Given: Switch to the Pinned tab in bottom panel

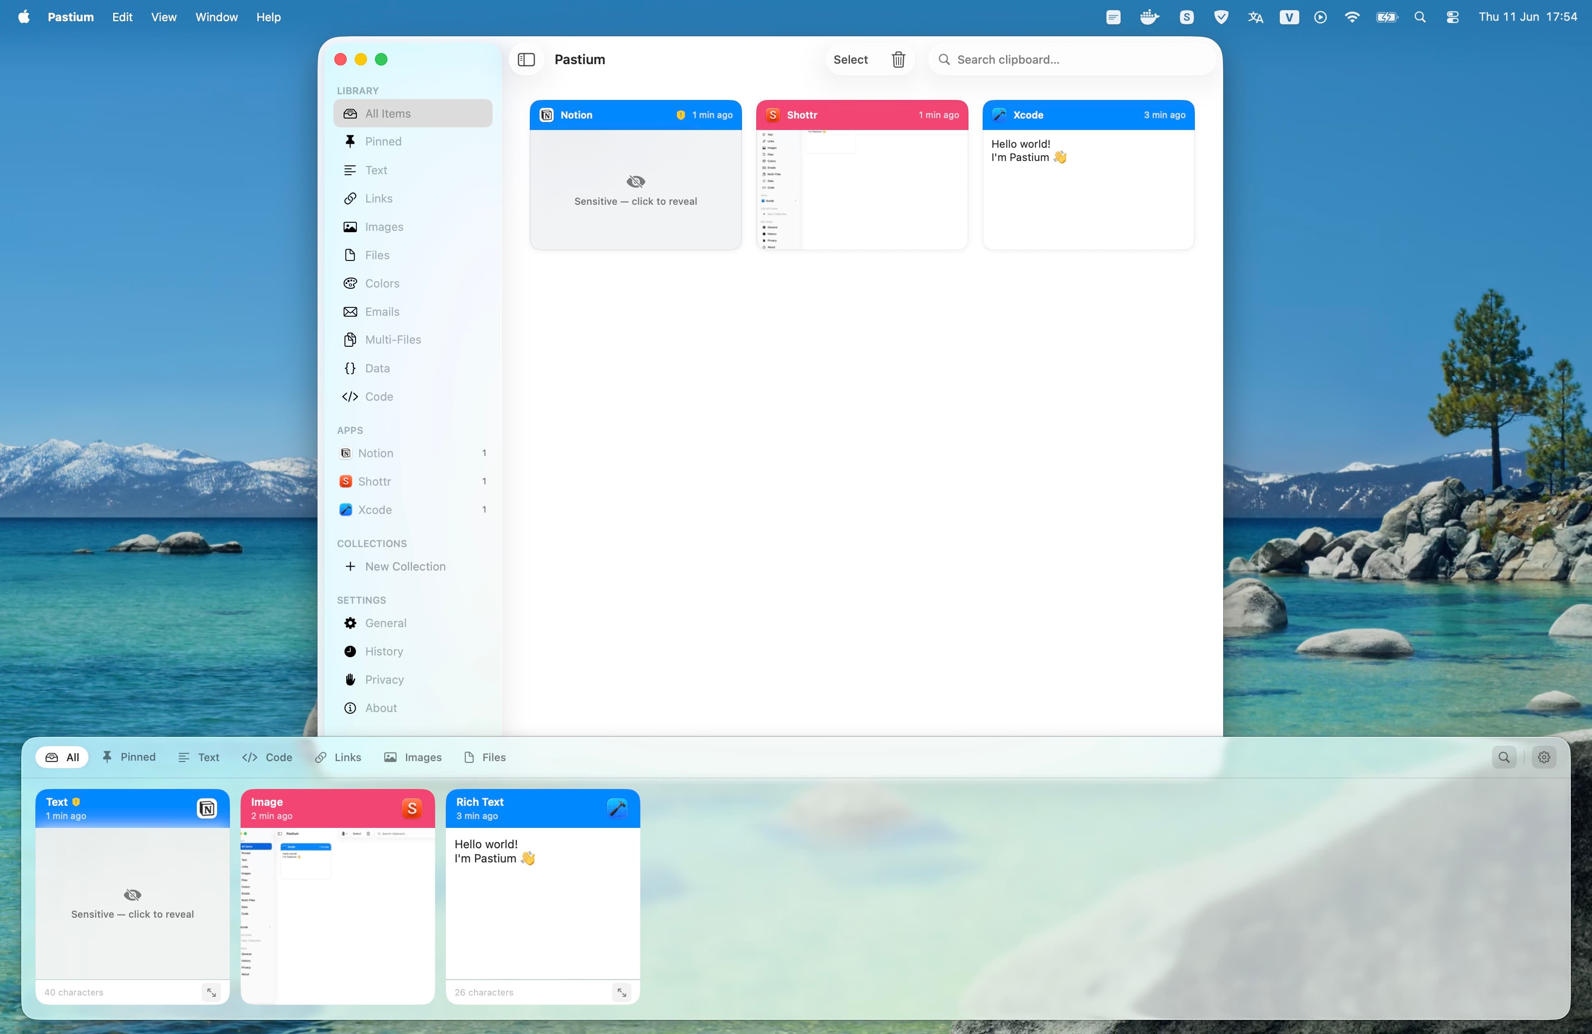Looking at the screenshot, I should (128, 757).
